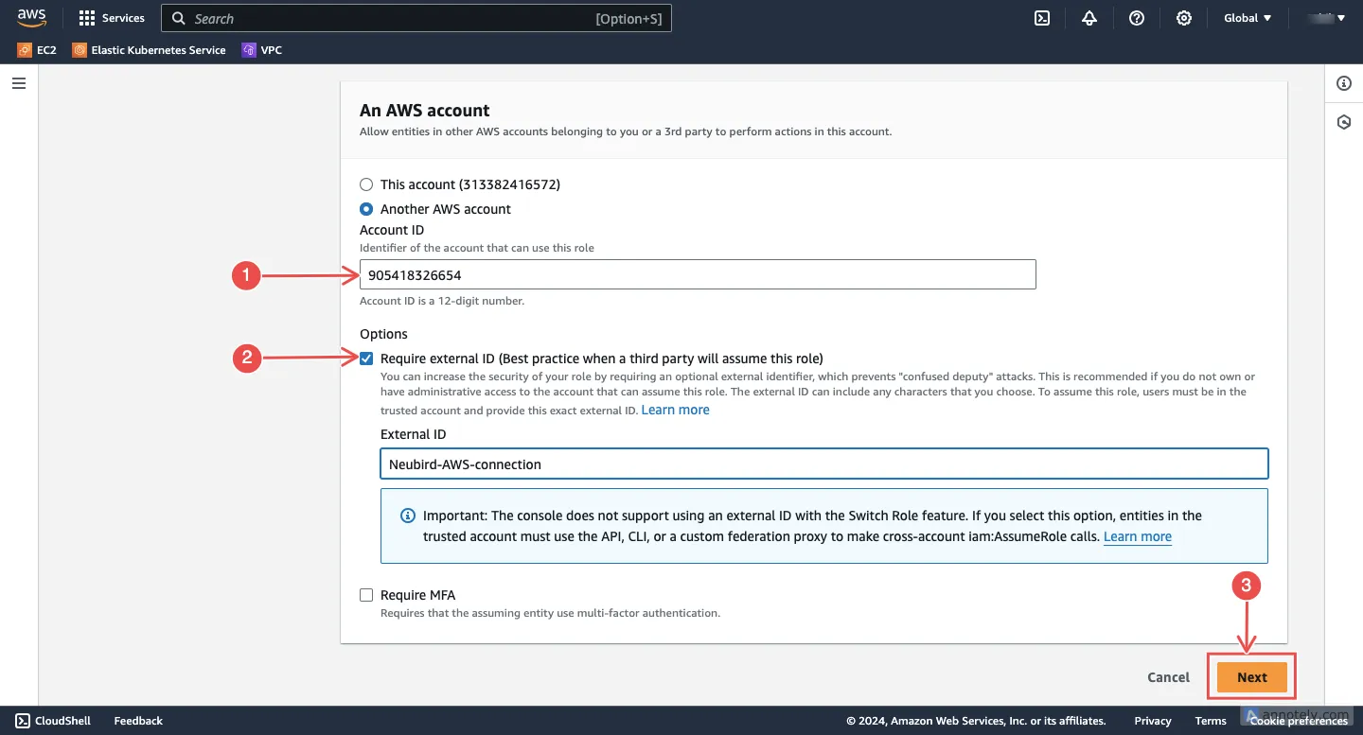
Task: Click the info icon in Important notice
Action: click(408, 516)
